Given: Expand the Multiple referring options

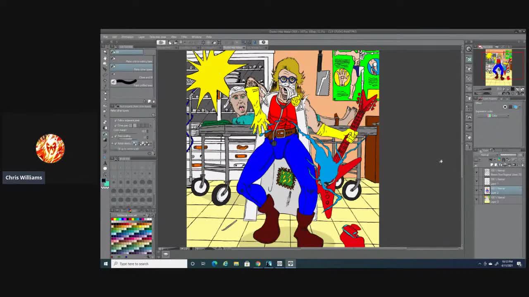Looking at the screenshot, I should (112, 143).
